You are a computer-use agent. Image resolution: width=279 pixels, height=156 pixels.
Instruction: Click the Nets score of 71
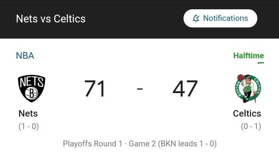pos(95,88)
